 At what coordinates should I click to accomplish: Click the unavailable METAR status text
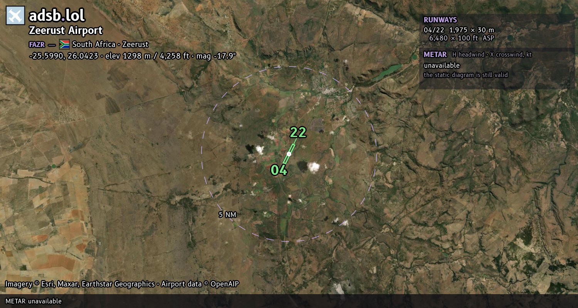coord(442,65)
